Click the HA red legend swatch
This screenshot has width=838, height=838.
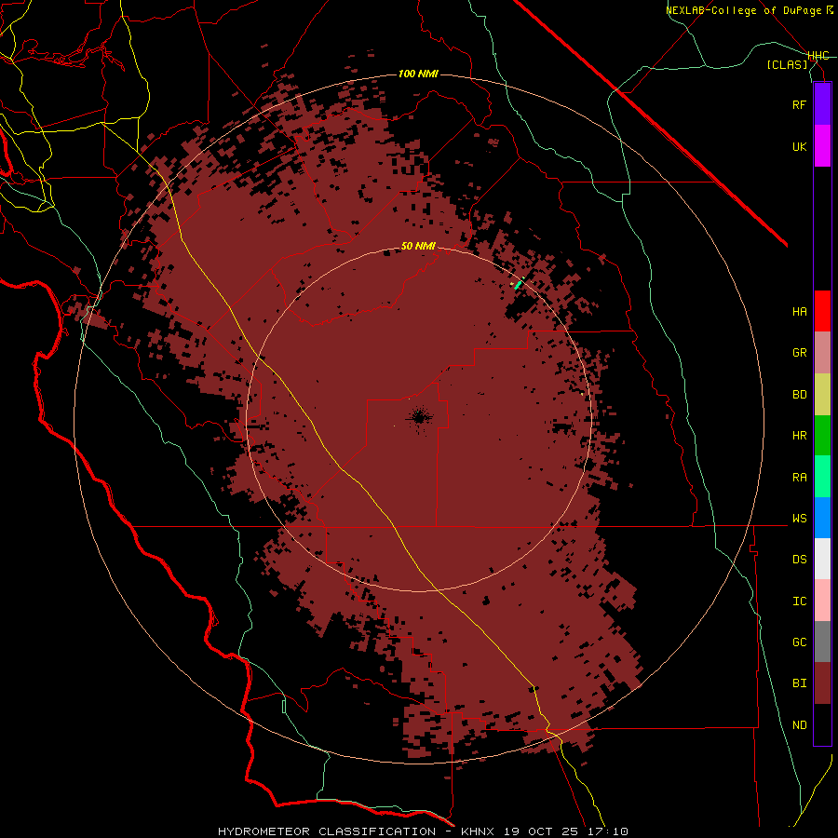[x=822, y=311]
